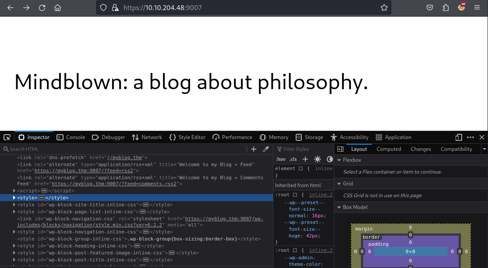Open Responsive Design Mode icon
The image size is (488, 268).
[458, 137]
